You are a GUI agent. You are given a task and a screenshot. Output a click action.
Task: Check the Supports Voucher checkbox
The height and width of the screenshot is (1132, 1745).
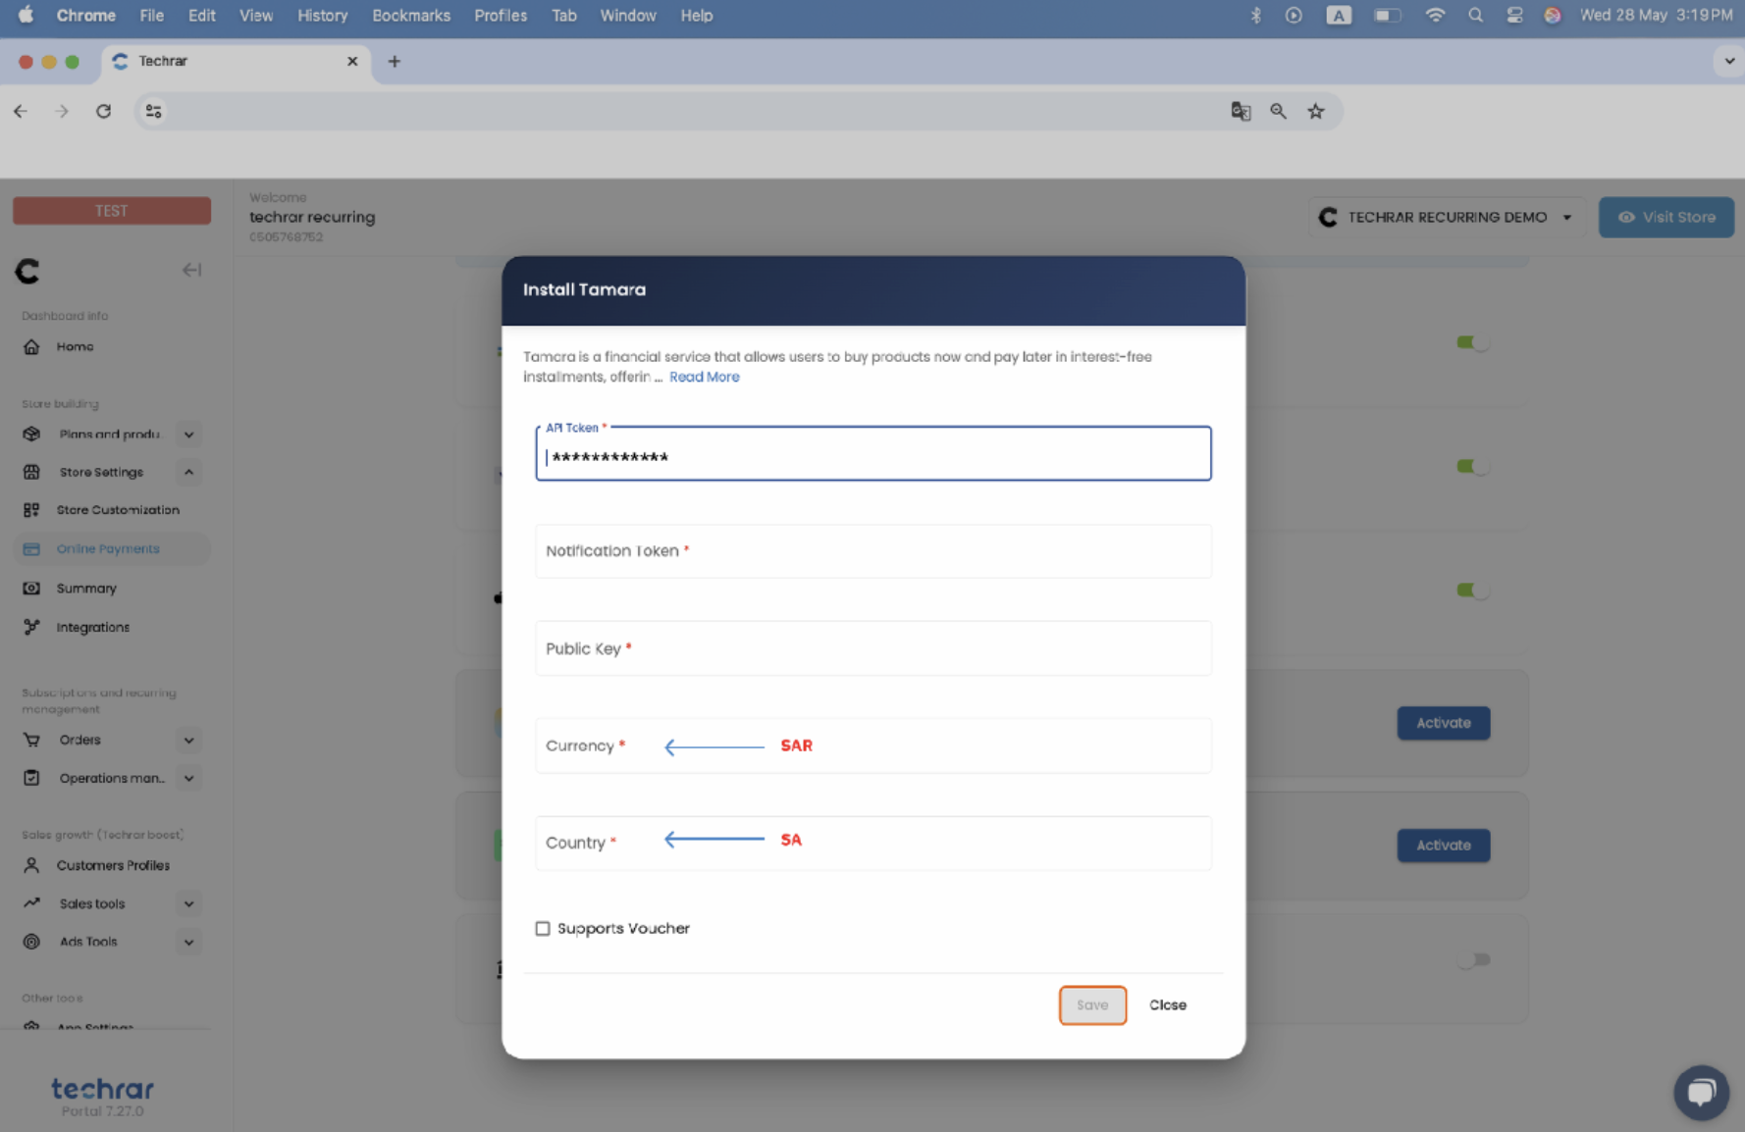[x=543, y=928]
